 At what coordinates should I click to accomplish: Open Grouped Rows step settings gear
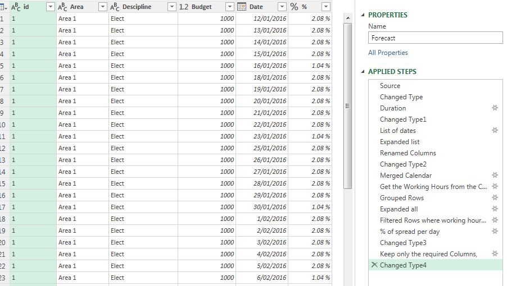tap(495, 197)
